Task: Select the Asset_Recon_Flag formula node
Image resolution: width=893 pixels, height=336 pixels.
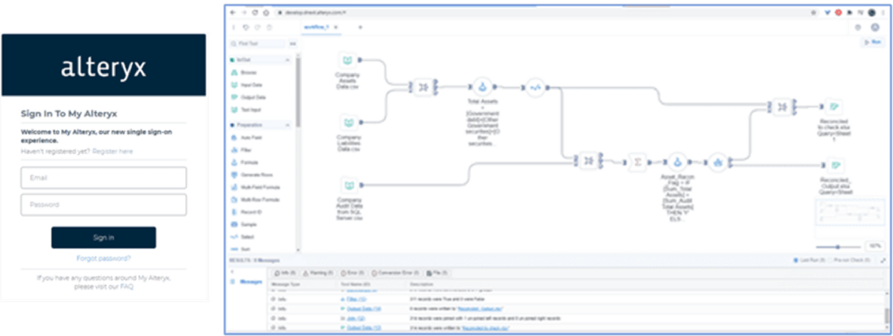Action: (677, 162)
